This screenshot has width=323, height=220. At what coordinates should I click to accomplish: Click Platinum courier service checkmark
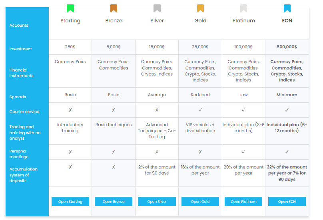[243, 110]
